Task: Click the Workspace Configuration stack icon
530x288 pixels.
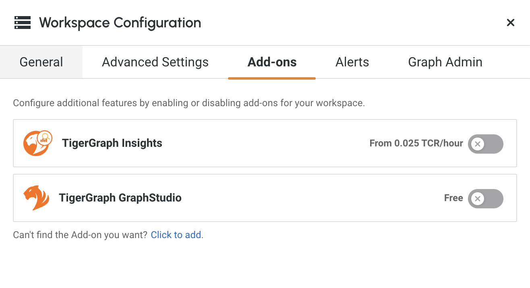Action: 23,23
